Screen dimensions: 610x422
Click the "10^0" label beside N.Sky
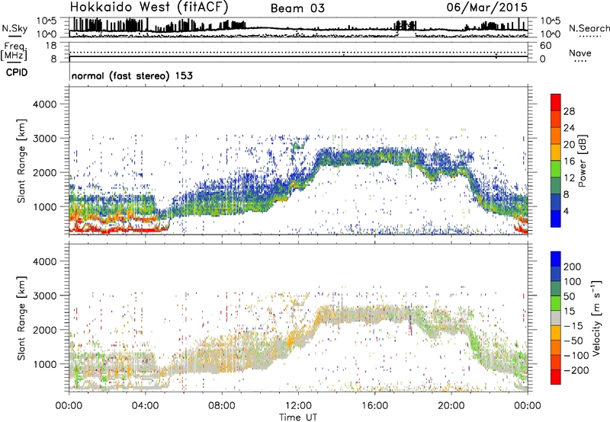point(47,34)
